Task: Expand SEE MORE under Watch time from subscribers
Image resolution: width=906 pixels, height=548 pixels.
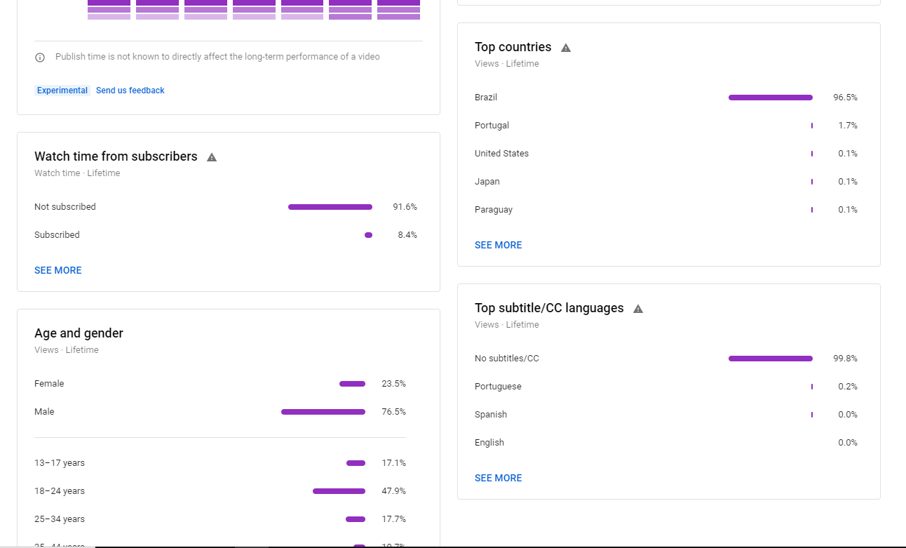Action: point(58,270)
